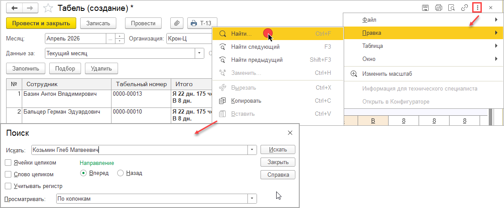Click the icon beside Найти следующий
This screenshot has height=208, width=504.
(222, 47)
